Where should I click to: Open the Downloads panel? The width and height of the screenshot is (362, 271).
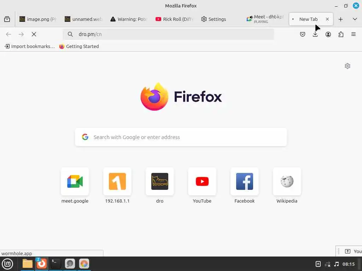(x=315, y=34)
